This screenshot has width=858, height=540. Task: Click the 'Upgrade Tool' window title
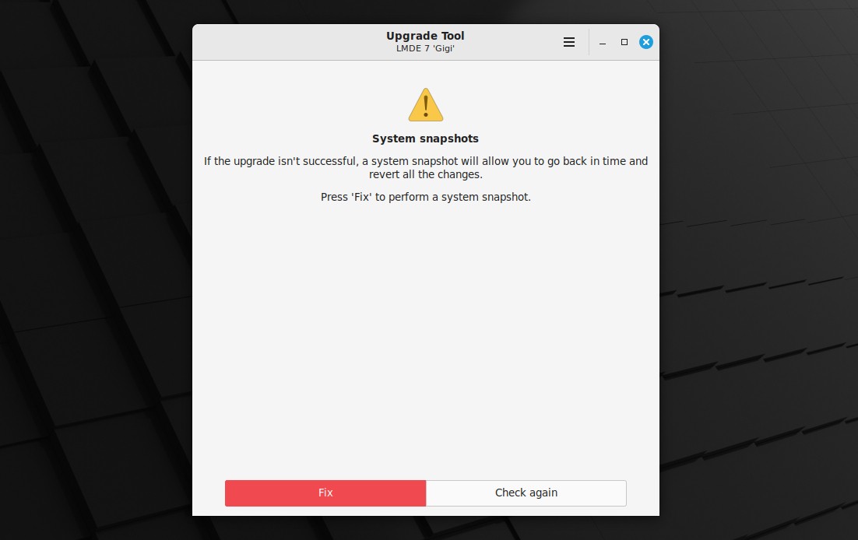point(426,36)
